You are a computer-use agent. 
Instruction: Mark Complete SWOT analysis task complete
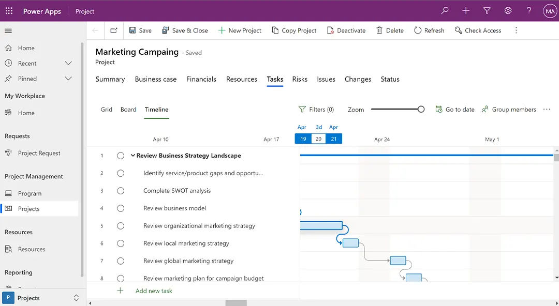coord(121,191)
